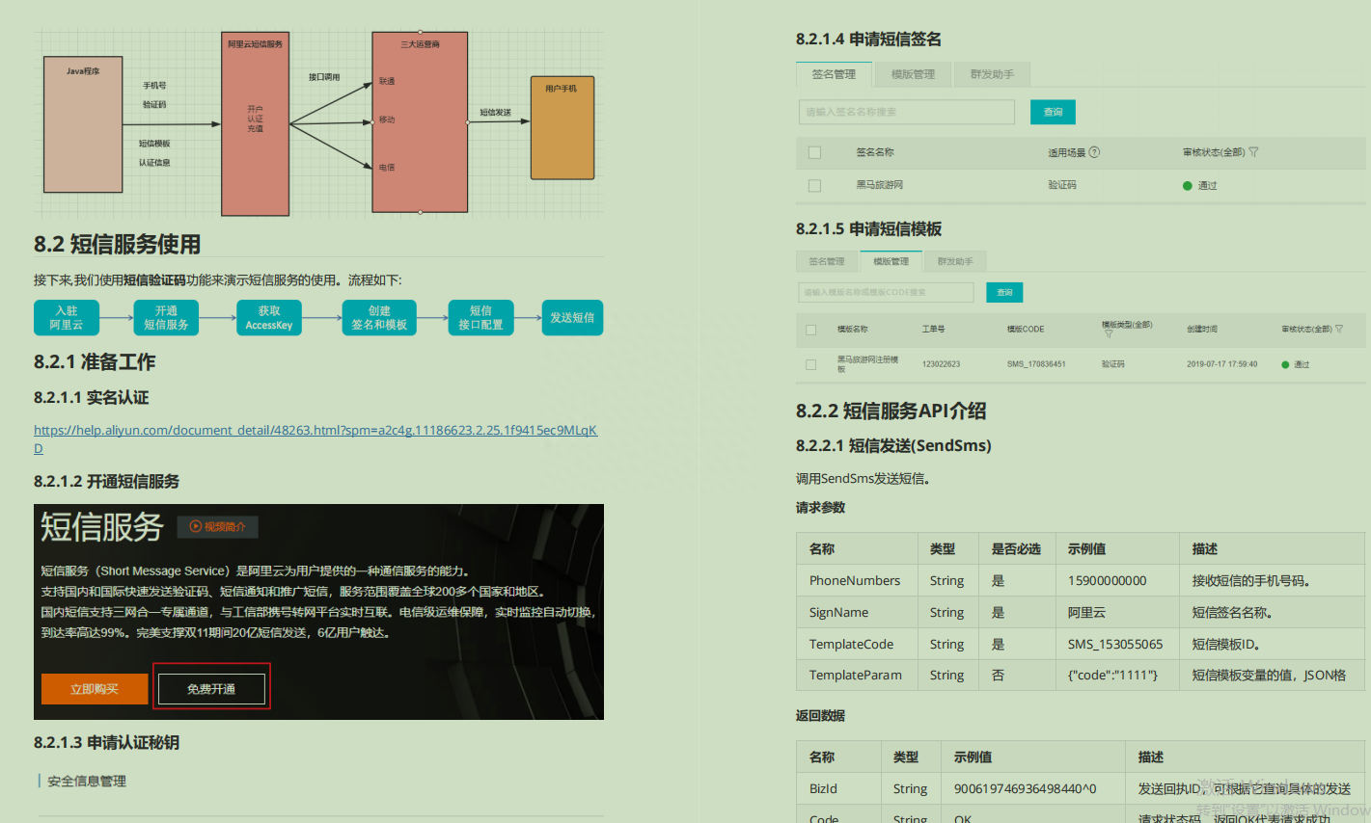Image resolution: width=1371 pixels, height=823 pixels.
Task: Select the 获取AccessKey flow step
Action: click(268, 317)
